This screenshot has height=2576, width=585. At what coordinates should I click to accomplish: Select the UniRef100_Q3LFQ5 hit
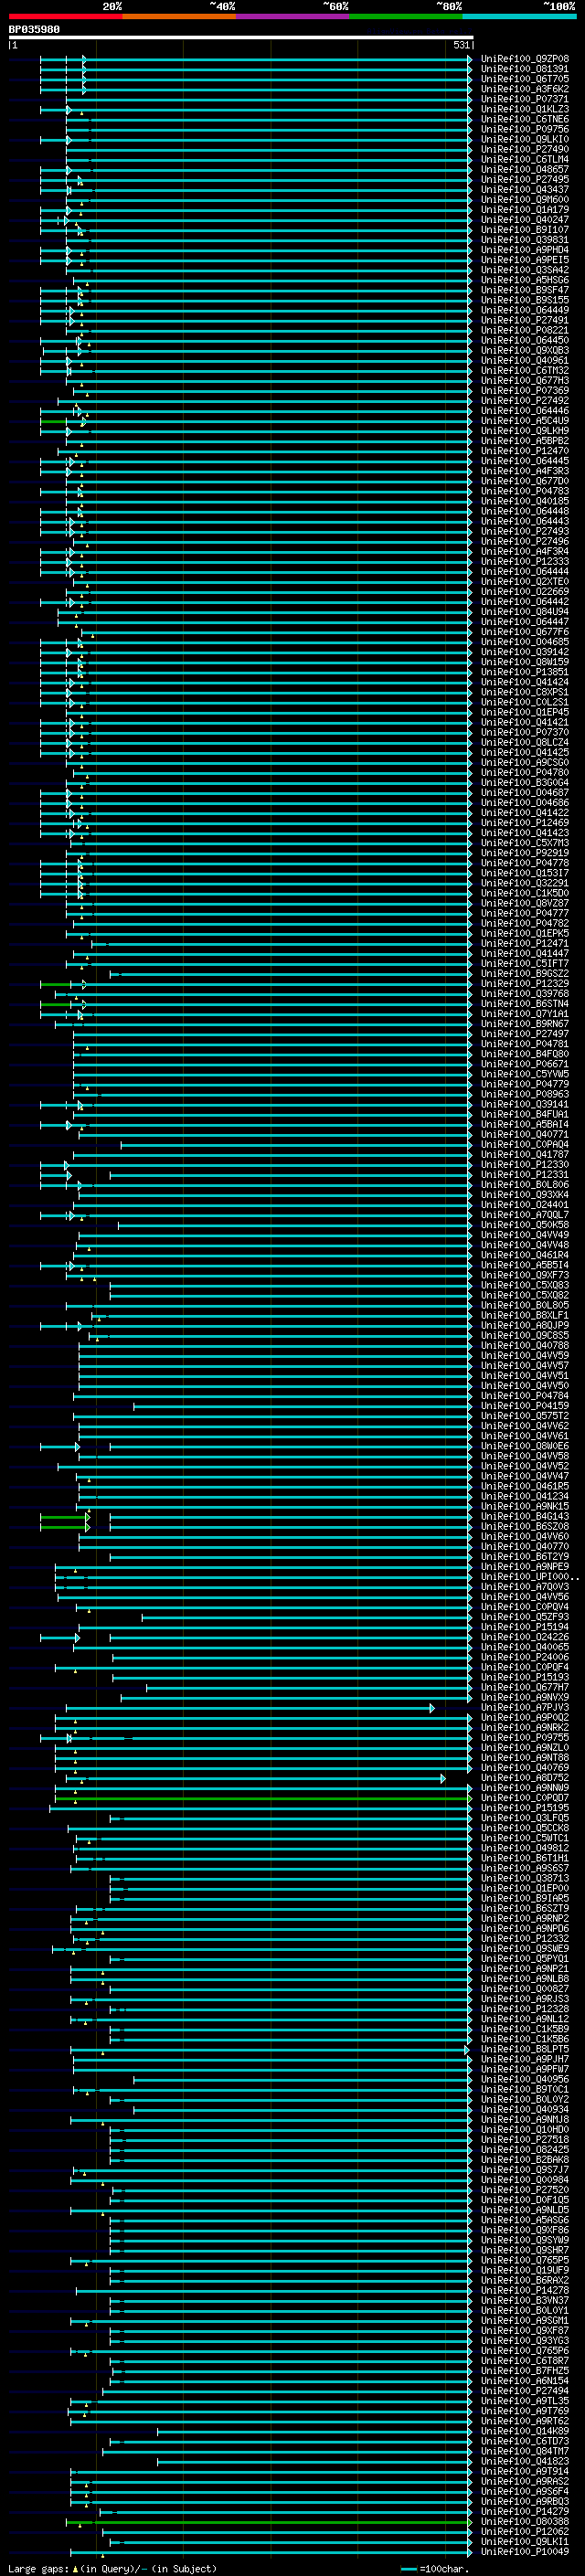point(525,1818)
